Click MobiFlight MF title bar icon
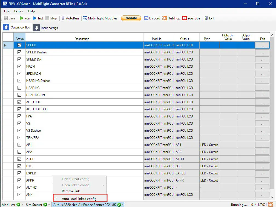Viewport: 276px width, 207px height. pyautogui.click(x=5, y=4)
